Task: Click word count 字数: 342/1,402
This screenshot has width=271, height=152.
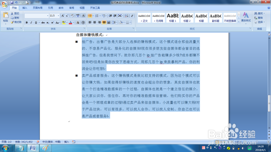Action: click(x=24, y=142)
